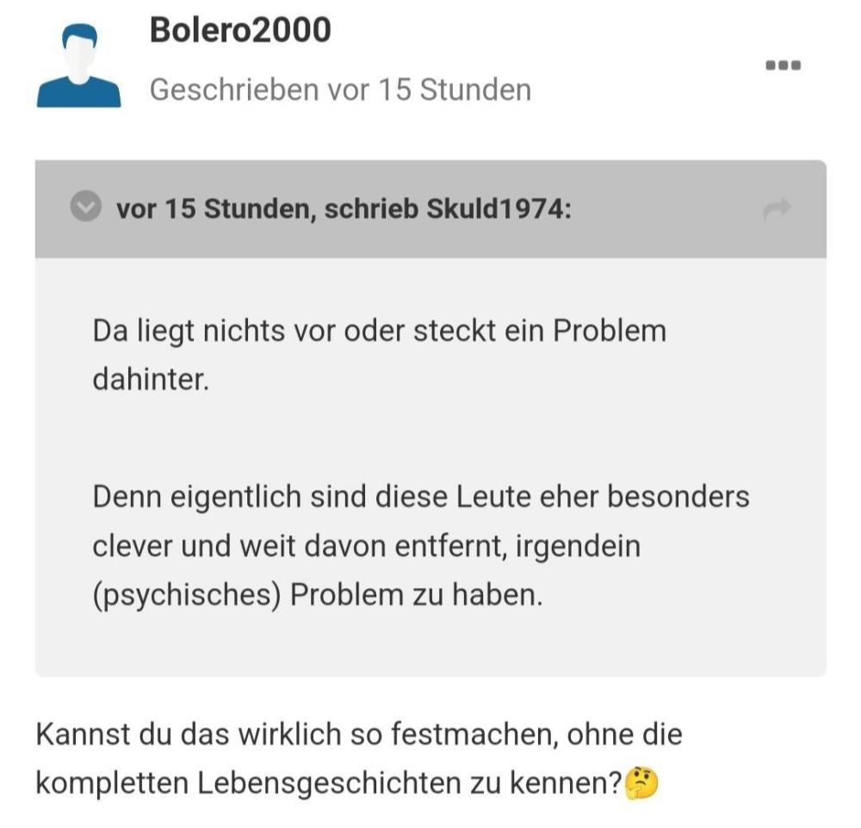Click the word 'dahinter.' in the quote
The width and height of the screenshot is (861, 828).
[151, 379]
